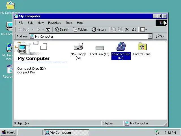Open the Help menu
181x136 pixels.
pyautogui.click(x=80, y=23)
